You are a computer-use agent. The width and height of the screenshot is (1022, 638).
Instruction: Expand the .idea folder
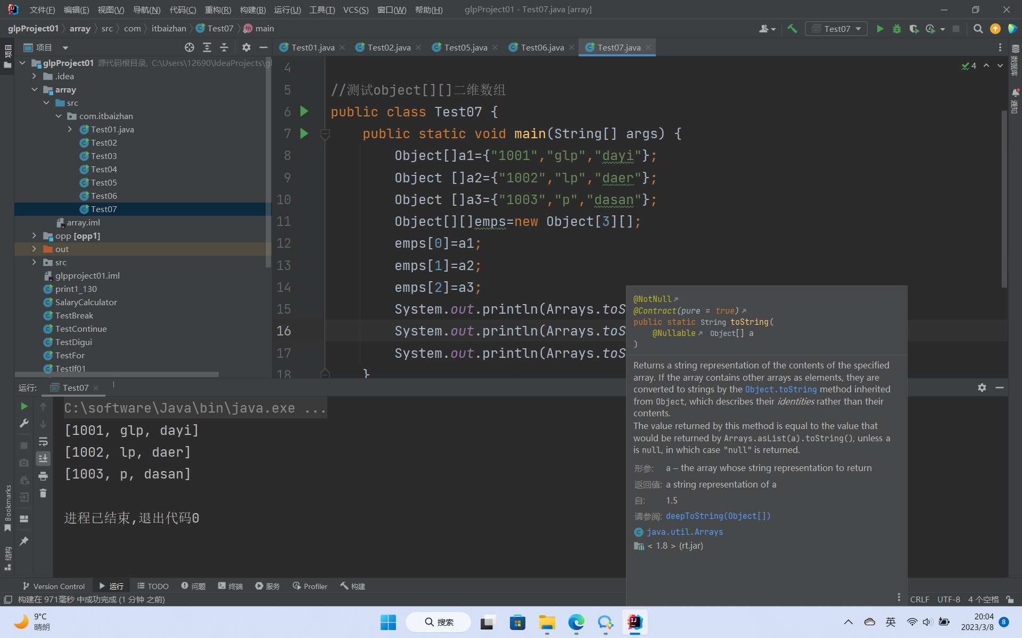35,76
